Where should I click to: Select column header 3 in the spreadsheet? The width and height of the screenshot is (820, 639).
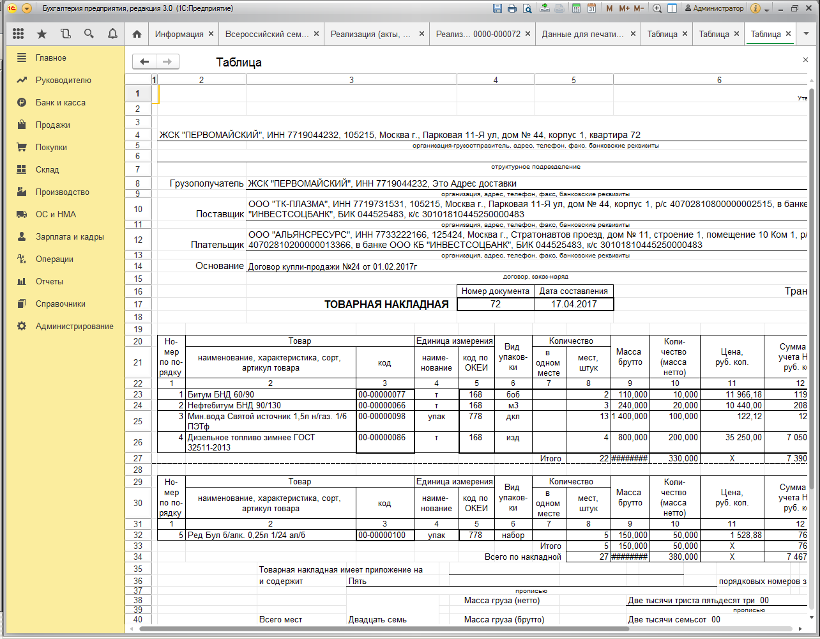[x=351, y=80]
